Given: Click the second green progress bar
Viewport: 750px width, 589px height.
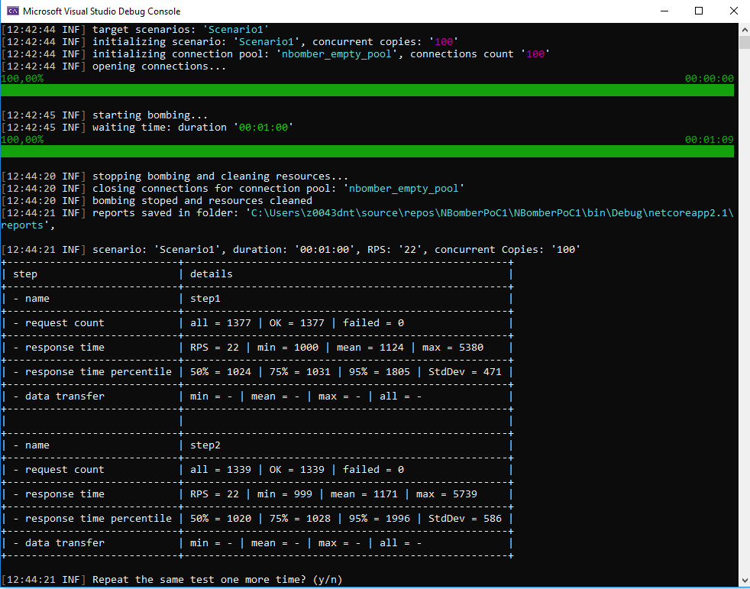Looking at the screenshot, I should pos(367,151).
